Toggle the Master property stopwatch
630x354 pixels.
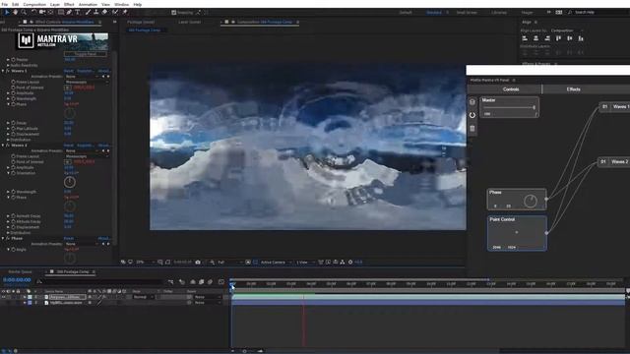pyautogui.click(x=13, y=60)
